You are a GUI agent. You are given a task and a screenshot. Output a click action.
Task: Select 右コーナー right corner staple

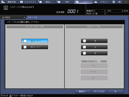click(x=35, y=47)
